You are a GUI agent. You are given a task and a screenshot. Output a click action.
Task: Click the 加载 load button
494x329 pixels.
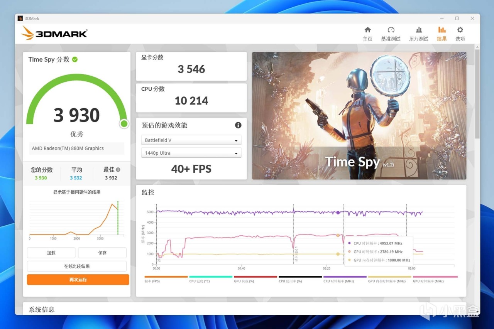(x=51, y=253)
